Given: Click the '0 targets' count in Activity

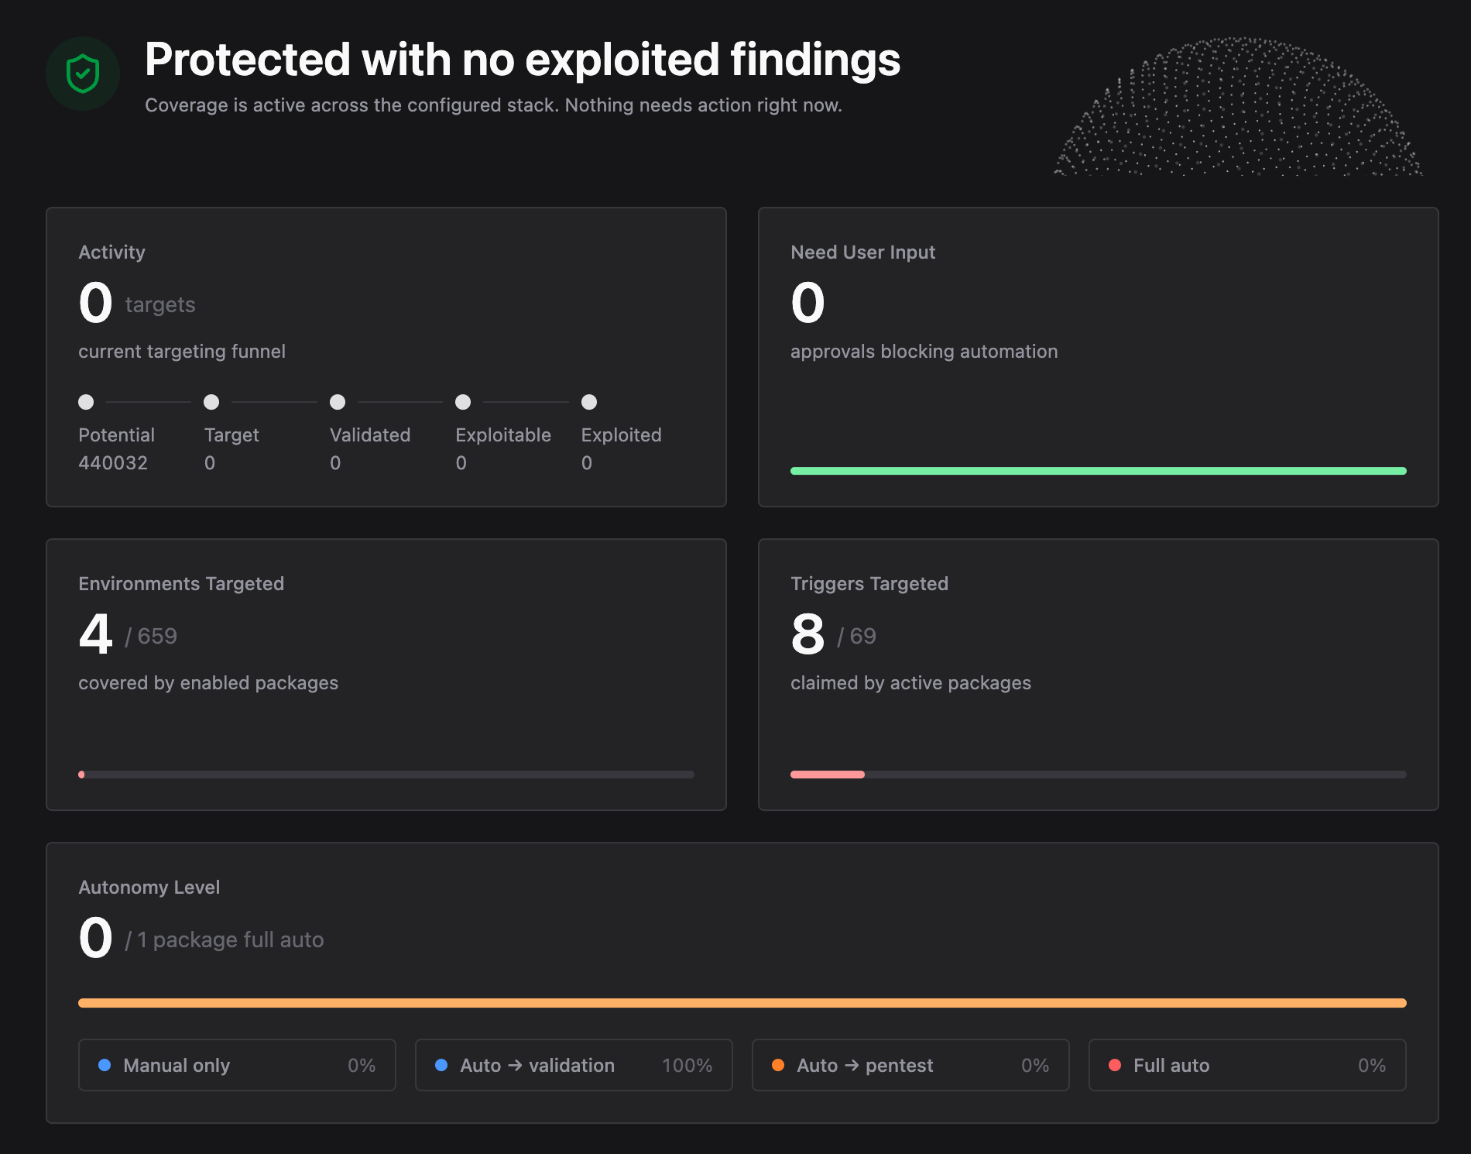Looking at the screenshot, I should [137, 303].
